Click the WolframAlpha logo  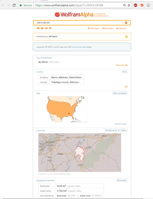click(82, 15)
